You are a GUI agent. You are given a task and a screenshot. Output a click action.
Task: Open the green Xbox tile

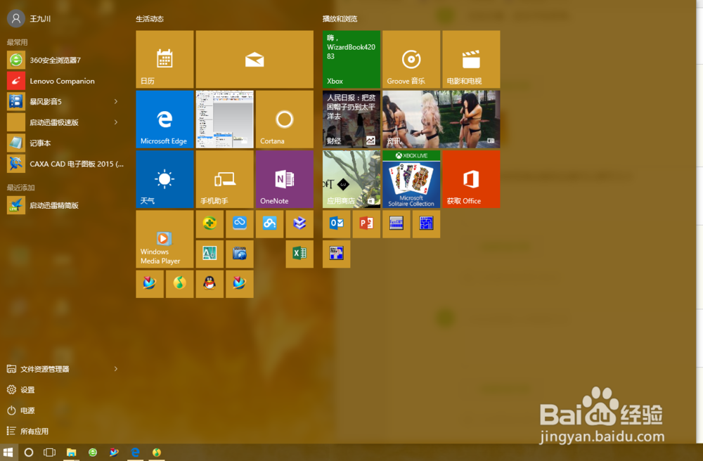(x=351, y=59)
